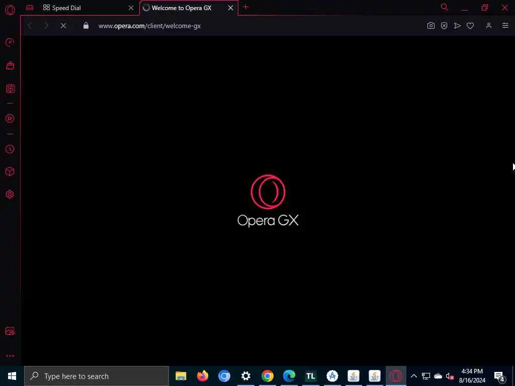Image resolution: width=515 pixels, height=386 pixels.
Task: Open the TL app in taskbar
Action: coord(311,376)
